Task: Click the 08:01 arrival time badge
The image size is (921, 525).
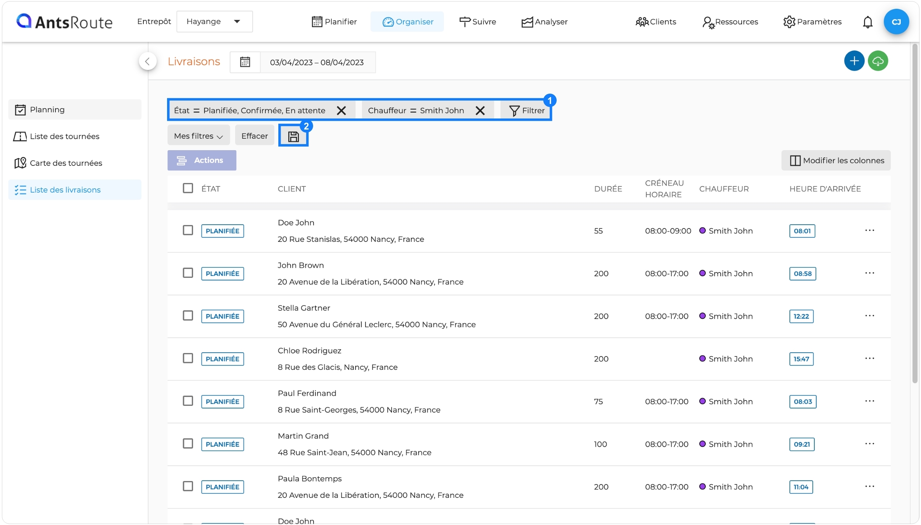Action: coord(802,231)
